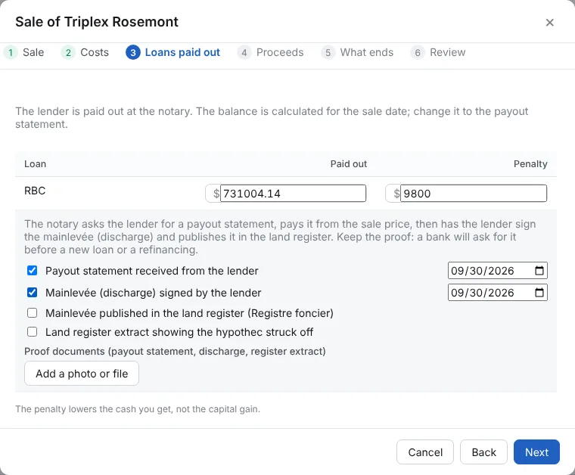Click the Penalty column header
575x475 pixels.
[x=530, y=164]
